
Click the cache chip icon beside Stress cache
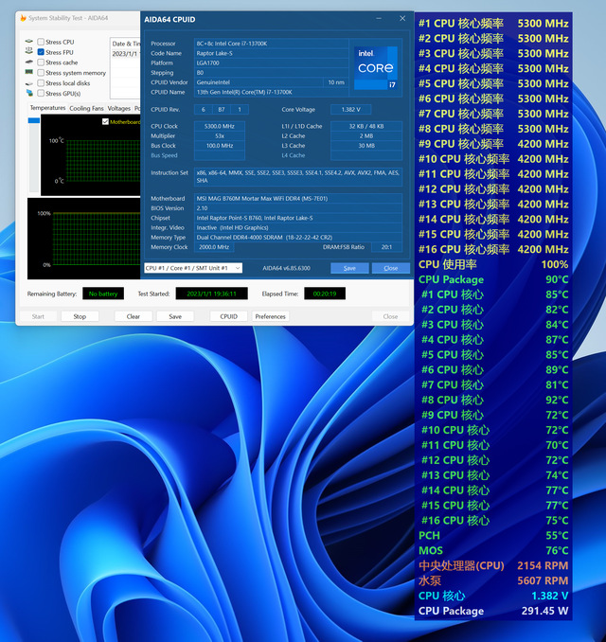point(28,62)
